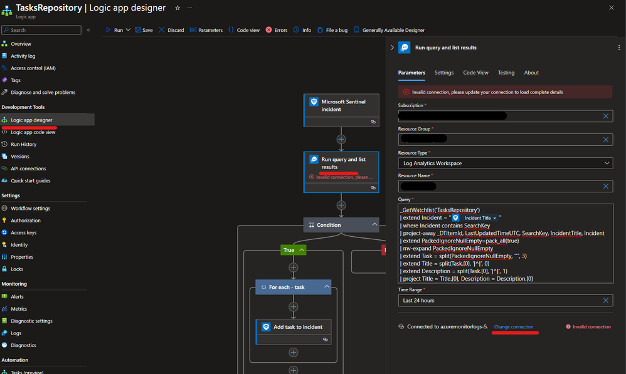The width and height of the screenshot is (626, 374).
Task: Switch to the Code View tab
Action: [x=475, y=73]
